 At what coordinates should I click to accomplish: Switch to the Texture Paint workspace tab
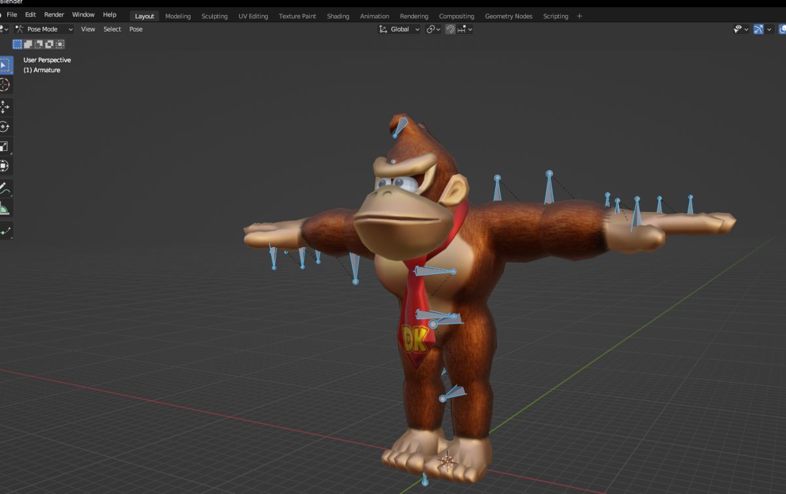point(297,16)
